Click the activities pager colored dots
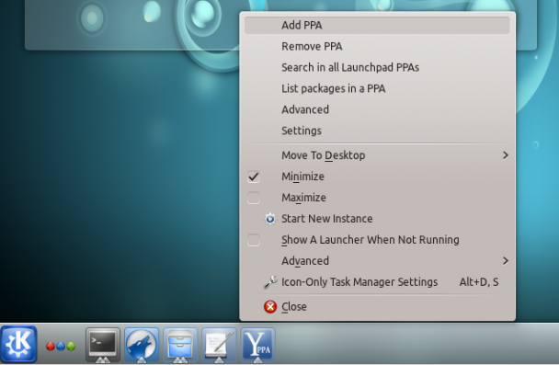This screenshot has height=365, width=559. pos(61,346)
